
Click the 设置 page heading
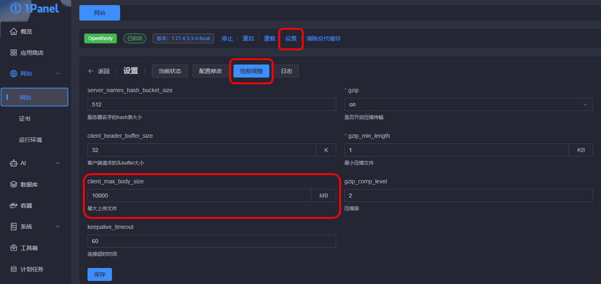[x=130, y=71]
